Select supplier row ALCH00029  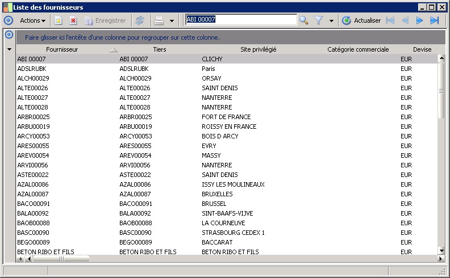point(227,78)
